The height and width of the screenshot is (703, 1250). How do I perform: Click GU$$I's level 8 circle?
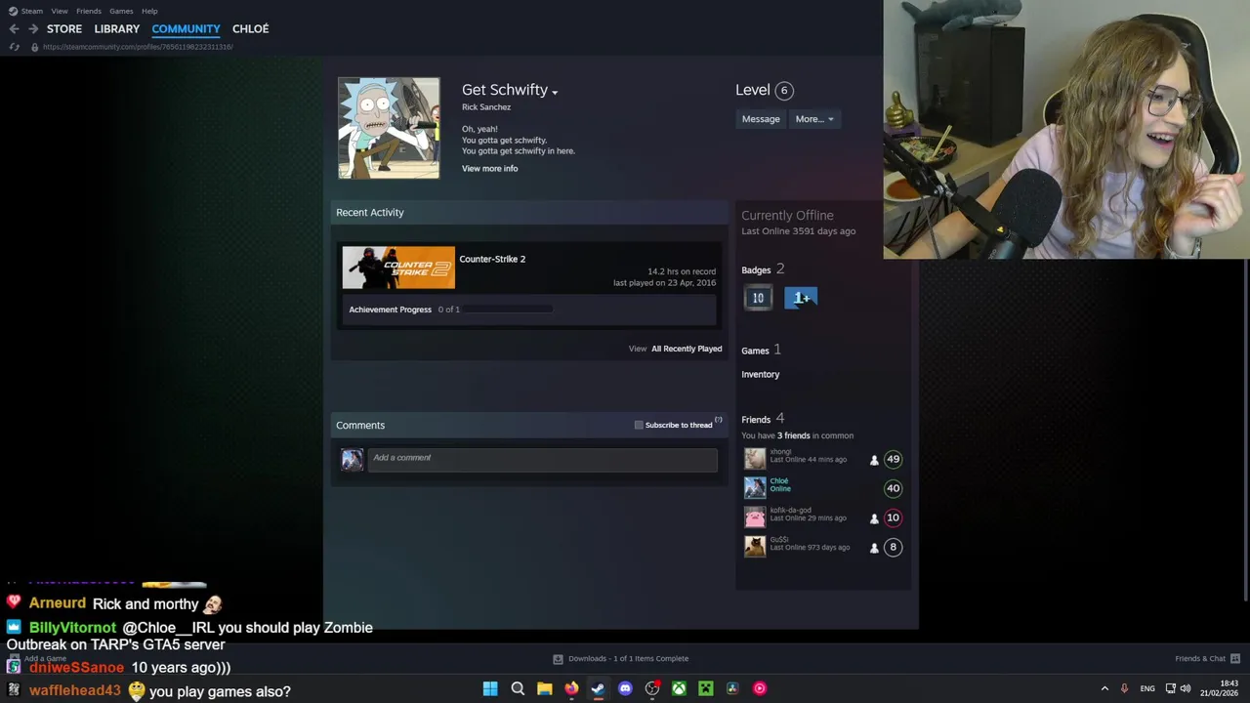click(893, 547)
